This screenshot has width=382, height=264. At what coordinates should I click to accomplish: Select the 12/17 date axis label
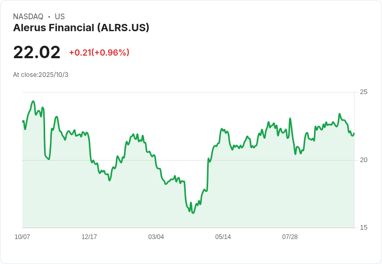coord(89,237)
